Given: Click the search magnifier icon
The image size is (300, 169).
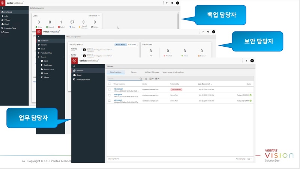Looking at the screenshot, I should click(141, 79).
